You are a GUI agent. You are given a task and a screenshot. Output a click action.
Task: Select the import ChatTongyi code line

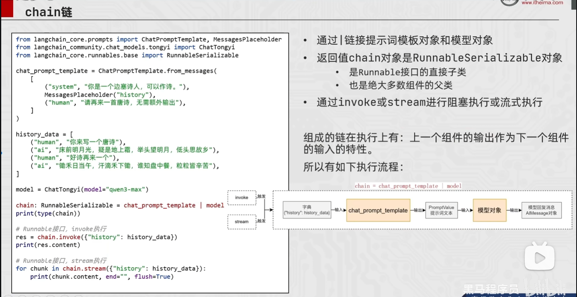tap(125, 47)
